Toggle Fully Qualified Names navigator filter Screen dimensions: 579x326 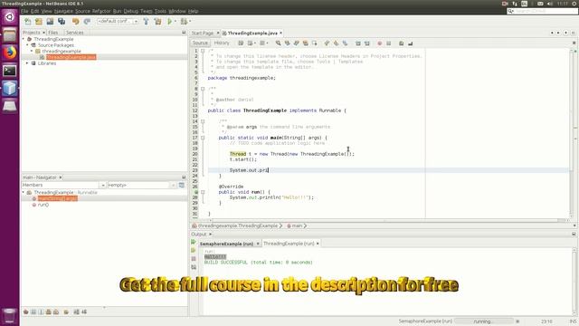pos(66,312)
